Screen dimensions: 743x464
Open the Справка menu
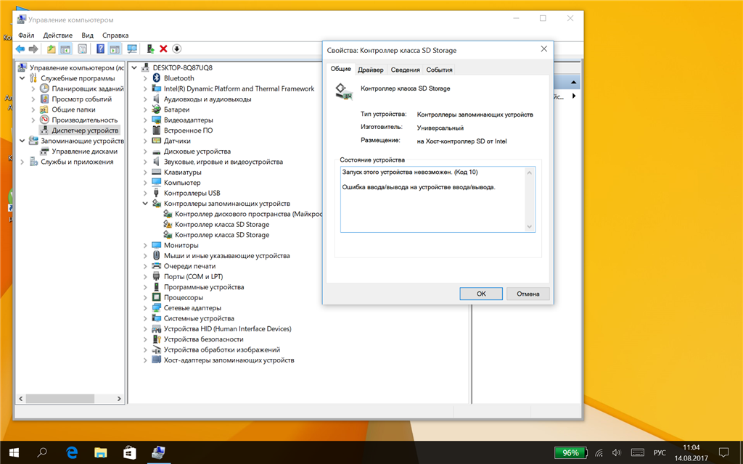click(x=115, y=35)
